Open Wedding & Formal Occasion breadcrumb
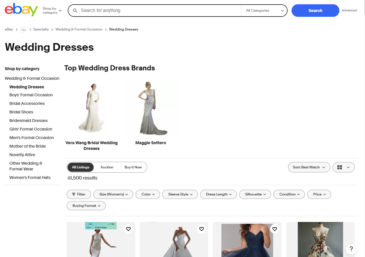Viewport: 365px width, 257px height. coord(79,29)
